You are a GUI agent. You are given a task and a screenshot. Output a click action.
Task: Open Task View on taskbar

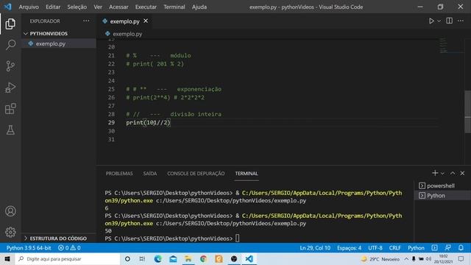point(142,258)
